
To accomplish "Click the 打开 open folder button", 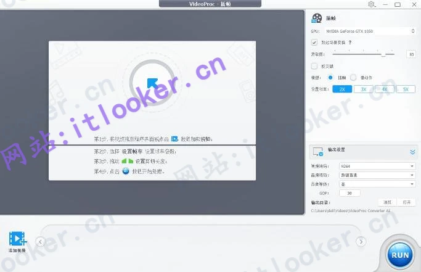I will (x=406, y=202).
